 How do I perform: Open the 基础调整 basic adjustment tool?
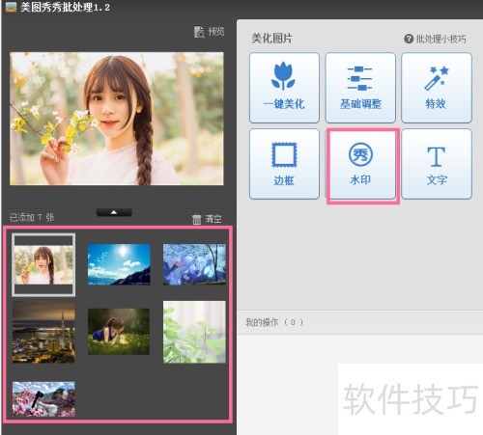360,88
